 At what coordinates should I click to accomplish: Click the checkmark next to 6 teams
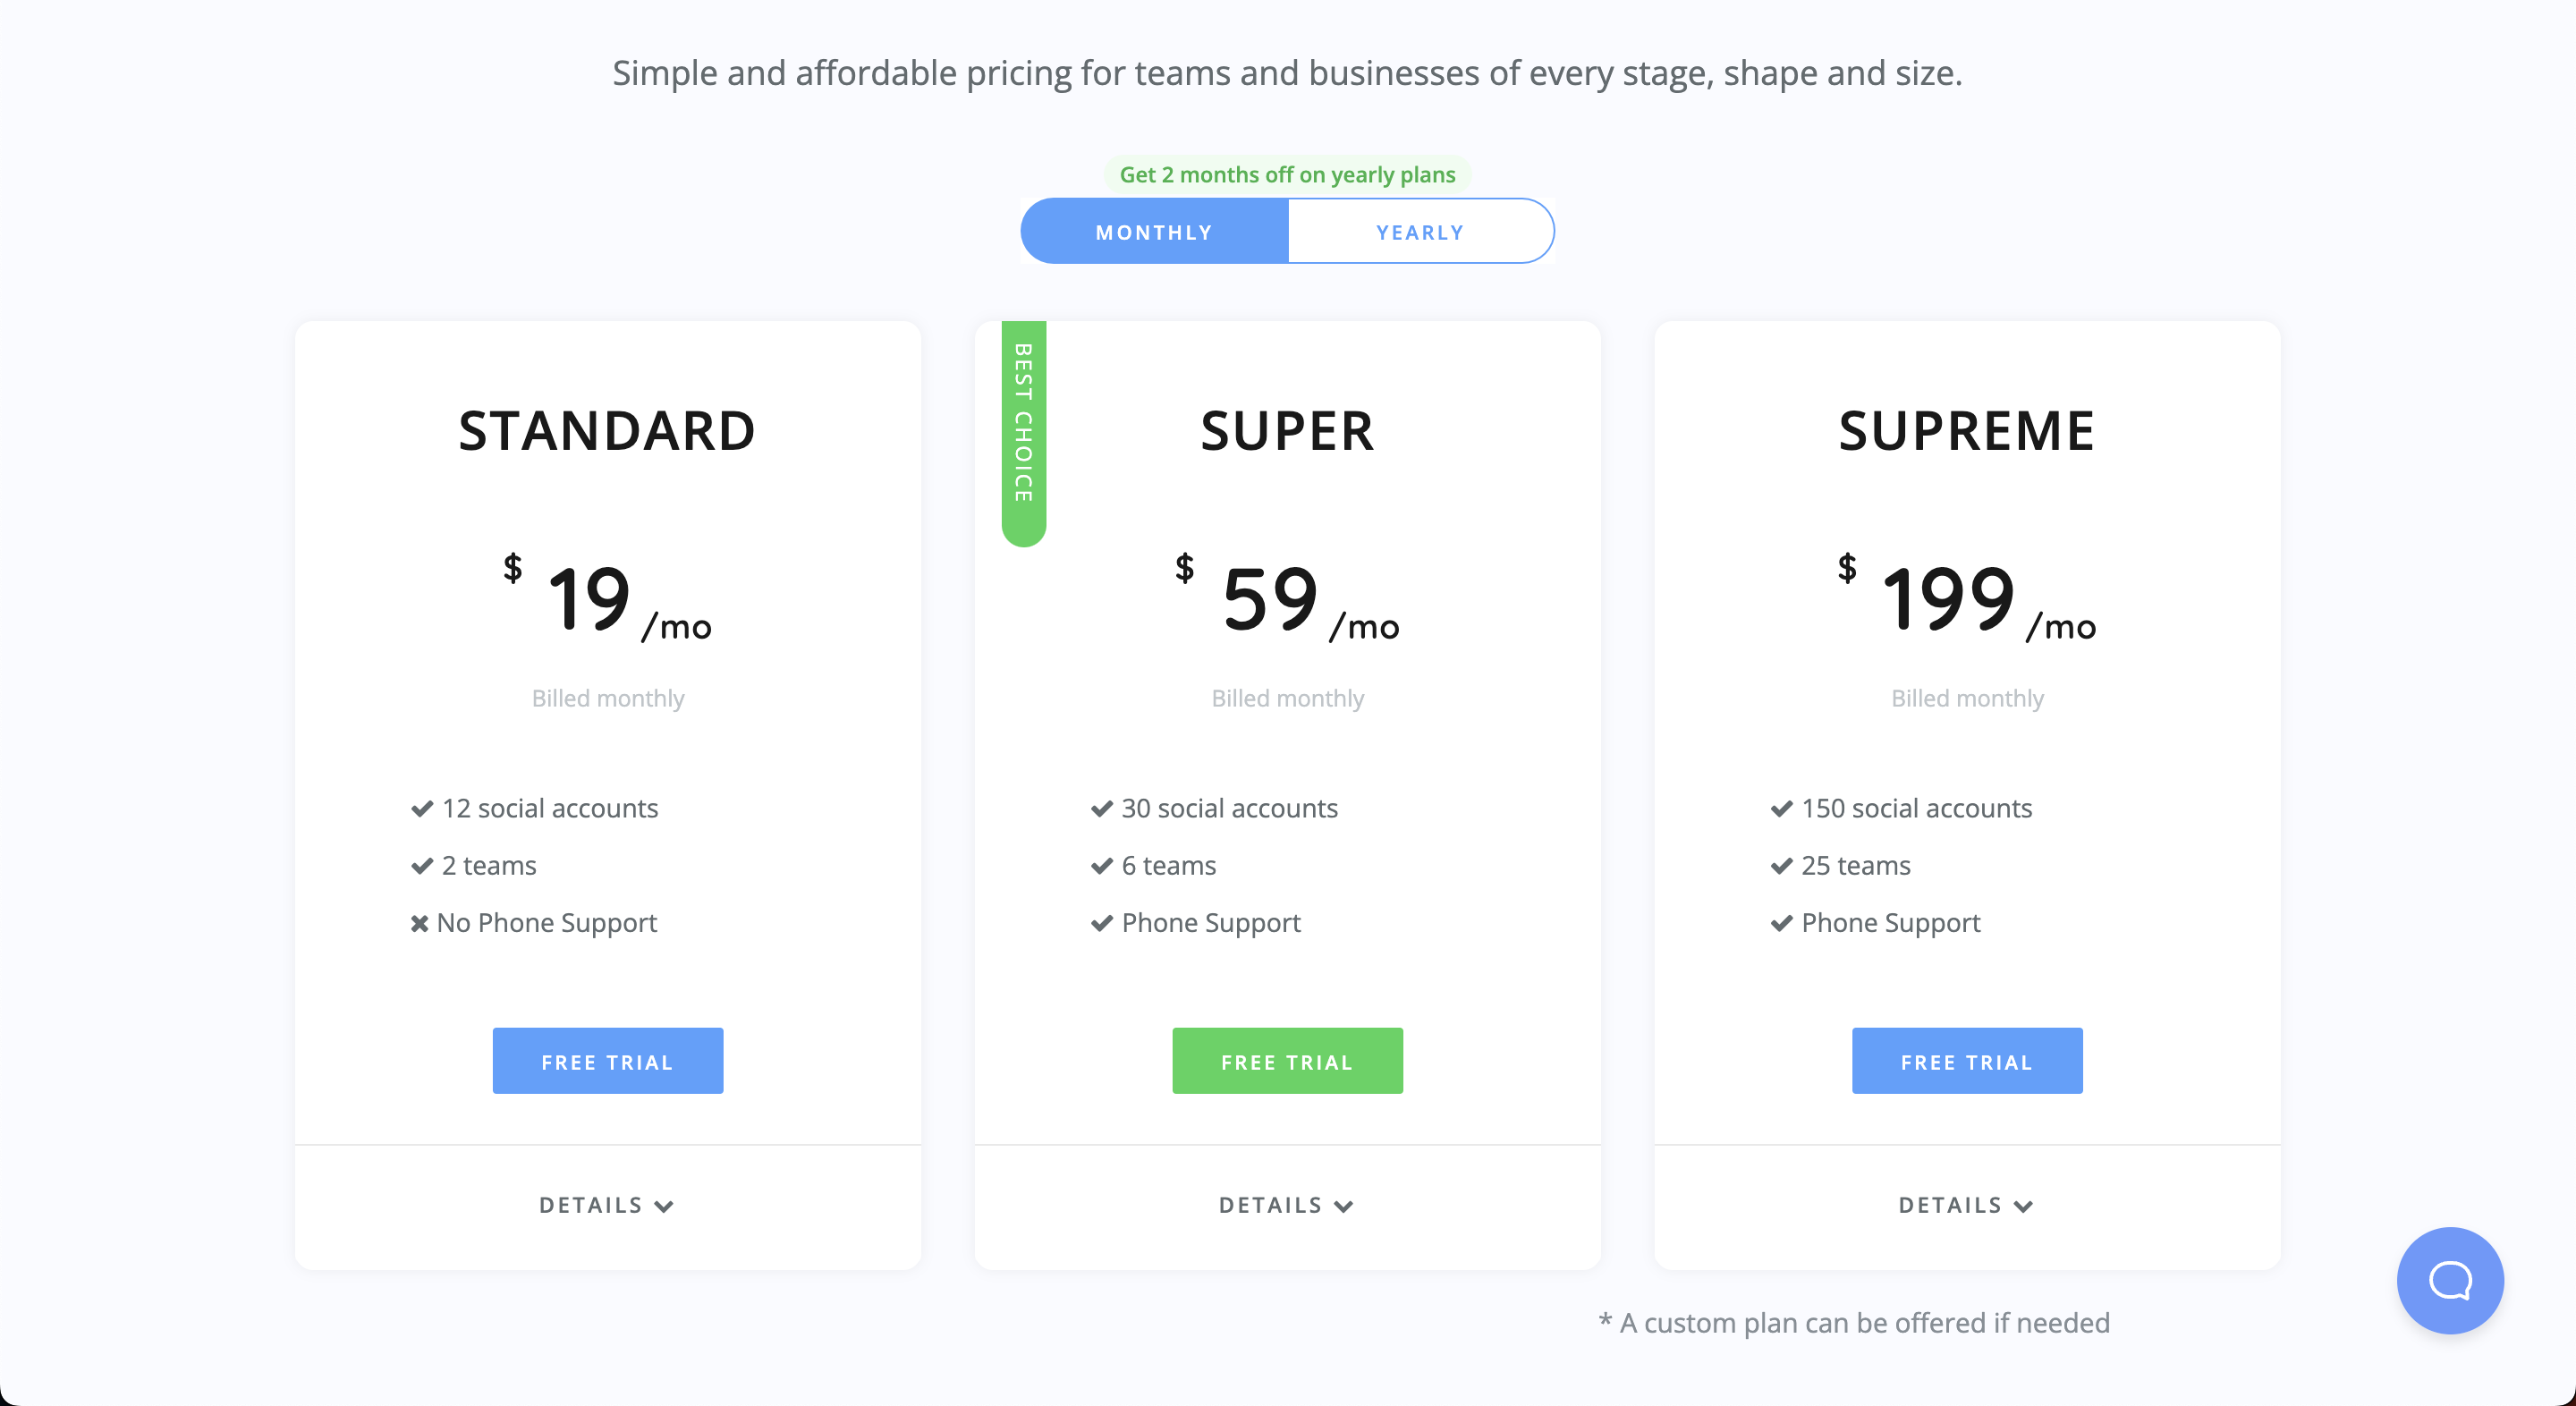click(x=1102, y=865)
